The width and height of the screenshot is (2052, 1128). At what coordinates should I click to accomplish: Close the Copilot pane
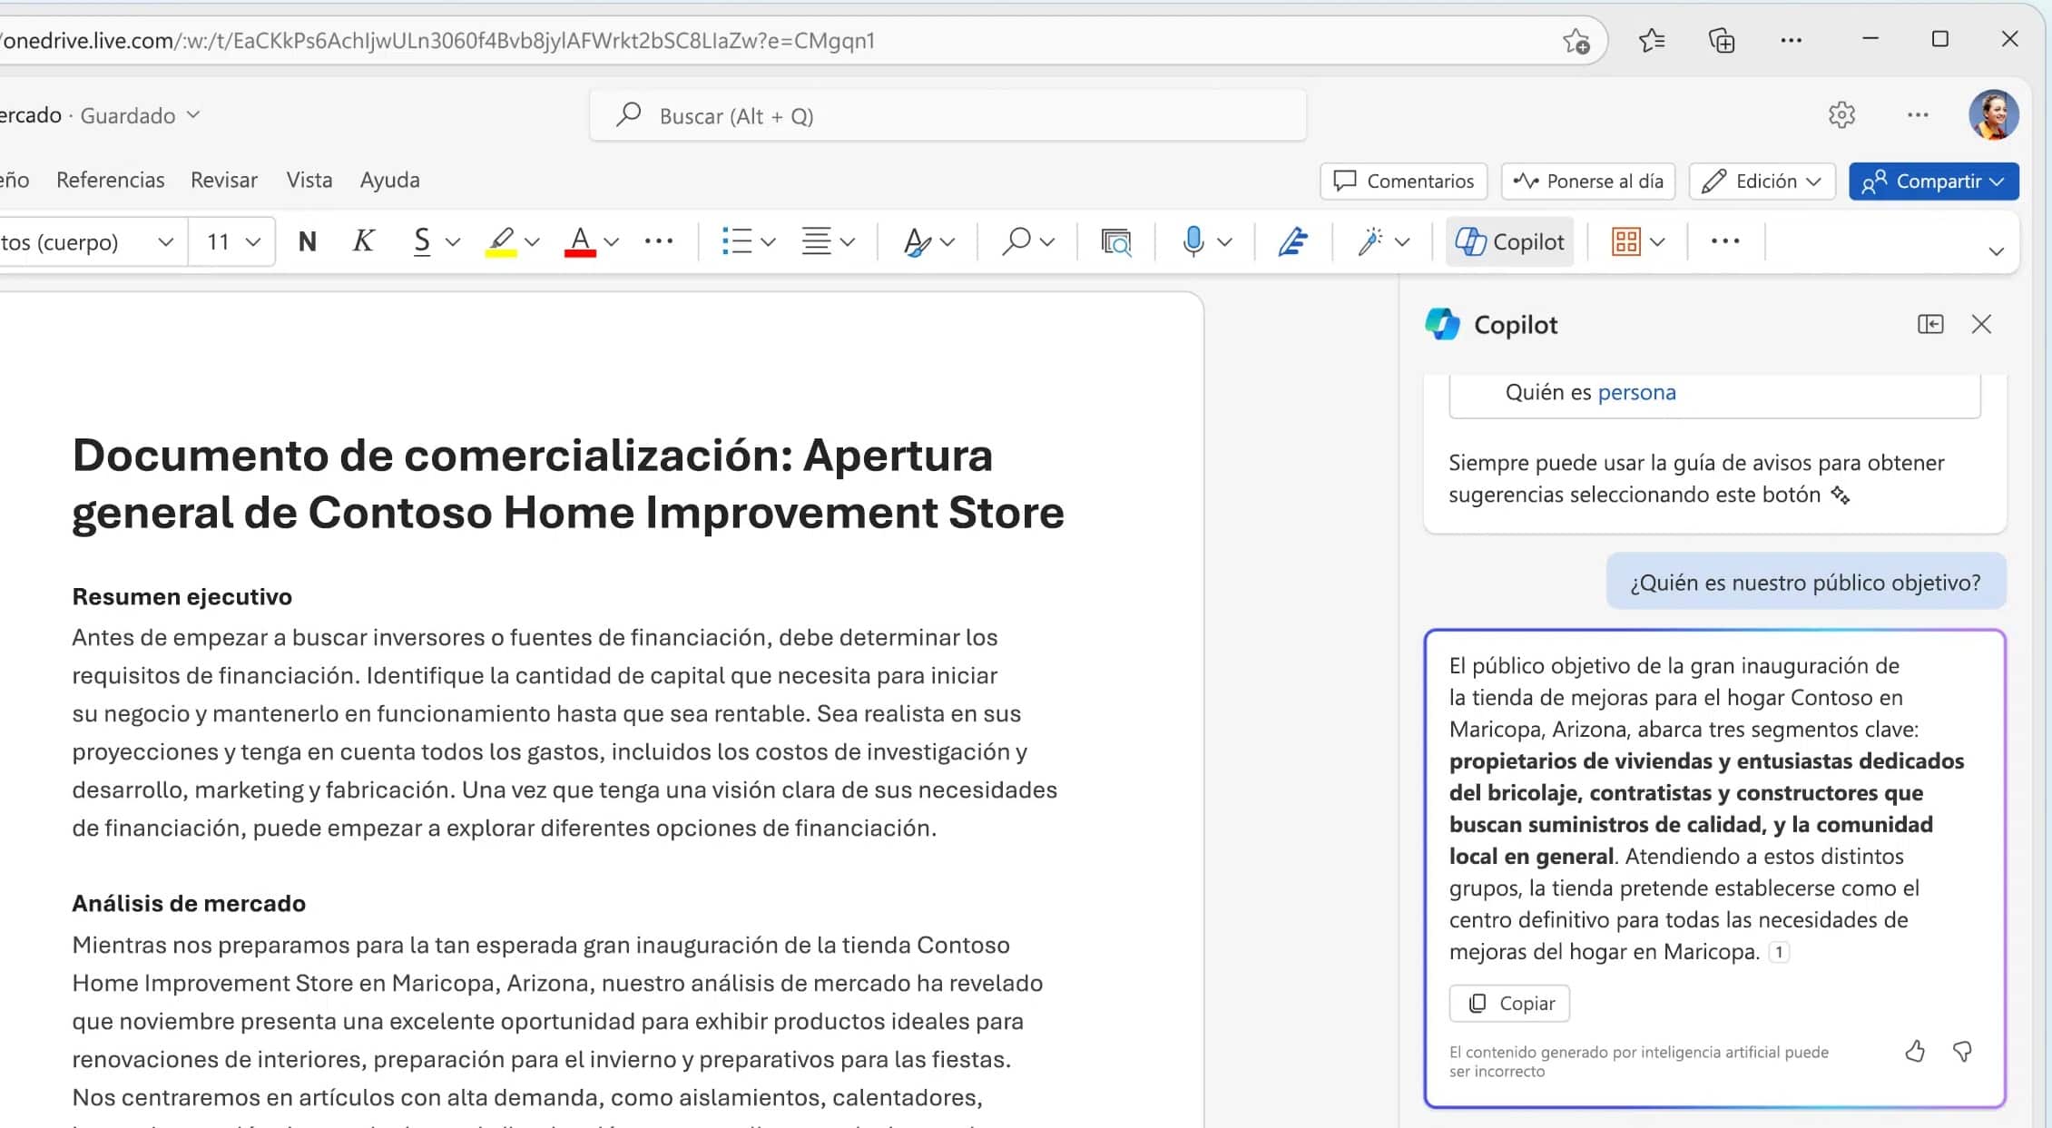pos(1981,324)
